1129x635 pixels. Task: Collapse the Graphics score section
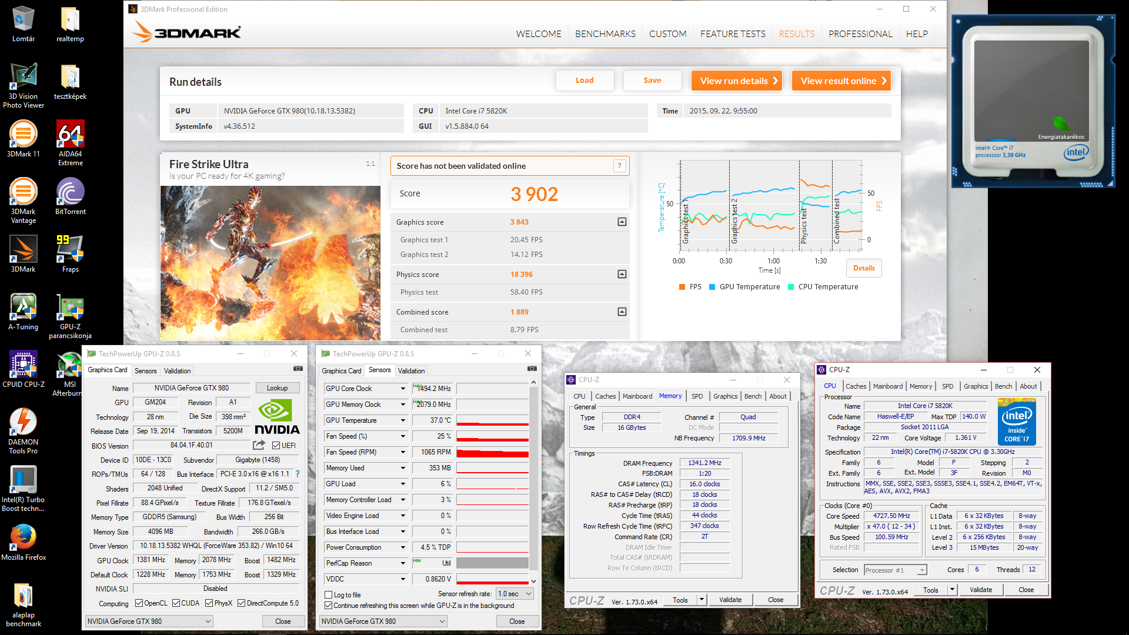click(x=622, y=222)
